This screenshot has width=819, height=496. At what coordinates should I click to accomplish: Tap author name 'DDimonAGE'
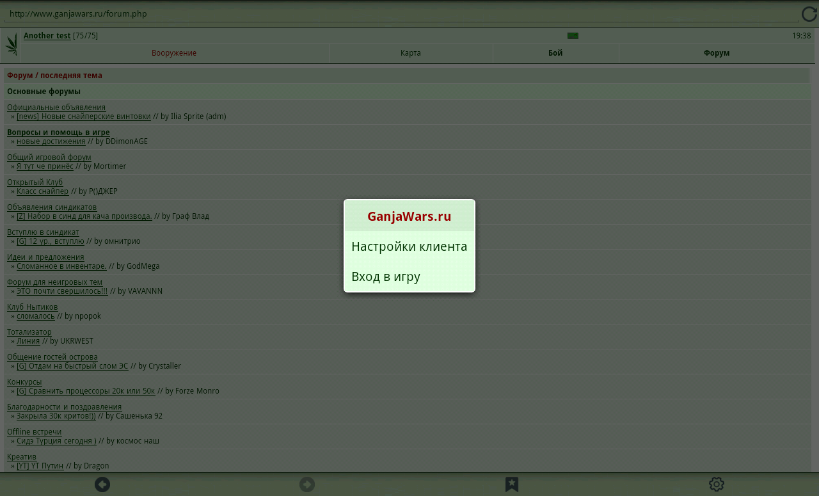click(127, 141)
